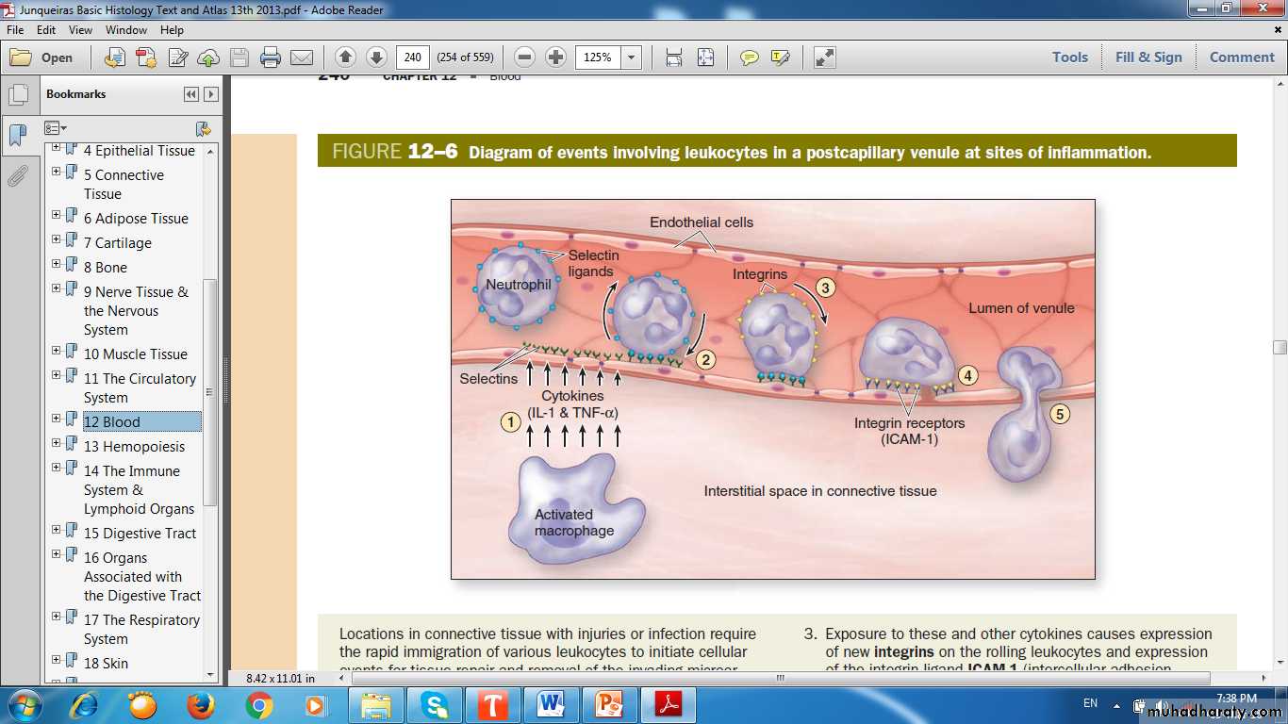1288x724 pixels.
Task: Click the Print file icon
Action: 271,58
